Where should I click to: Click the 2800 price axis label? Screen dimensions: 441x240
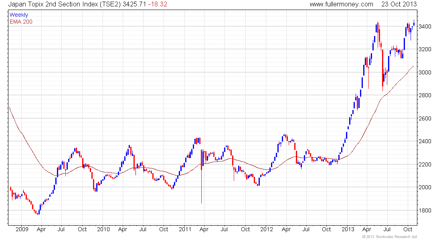(425, 96)
